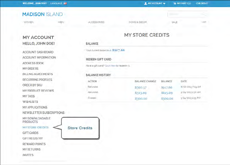Viewport: 230px width, 165px height.
Task: Open the Home & Decor menu
Action: tap(138, 22)
